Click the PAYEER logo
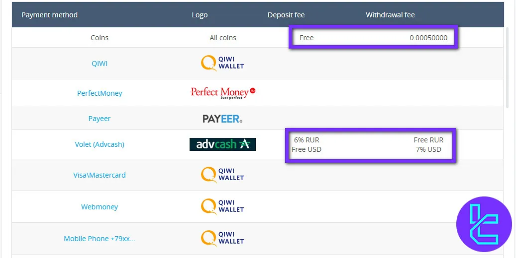 point(222,119)
